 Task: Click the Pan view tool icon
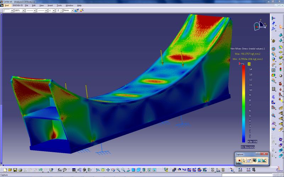point(108,170)
